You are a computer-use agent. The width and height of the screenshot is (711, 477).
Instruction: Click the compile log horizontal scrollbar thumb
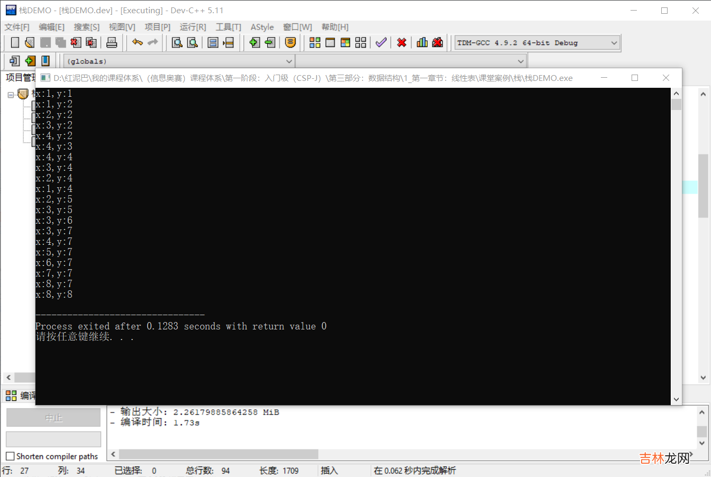tap(219, 454)
